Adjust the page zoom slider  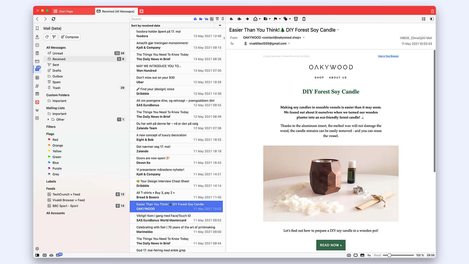click(398, 255)
